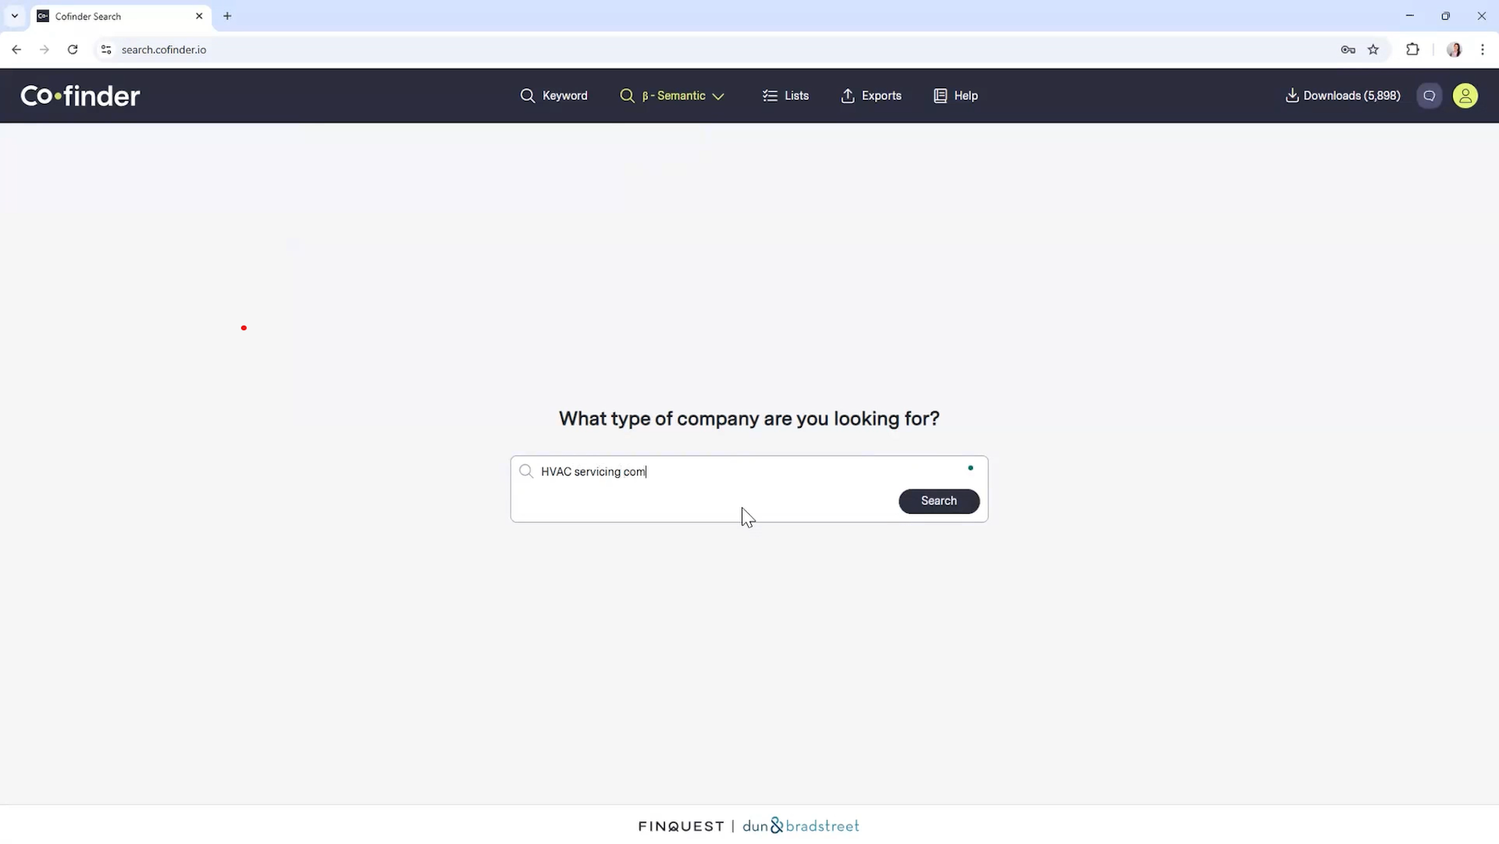
Task: Expand the tab search dropdown
Action: 15,16
